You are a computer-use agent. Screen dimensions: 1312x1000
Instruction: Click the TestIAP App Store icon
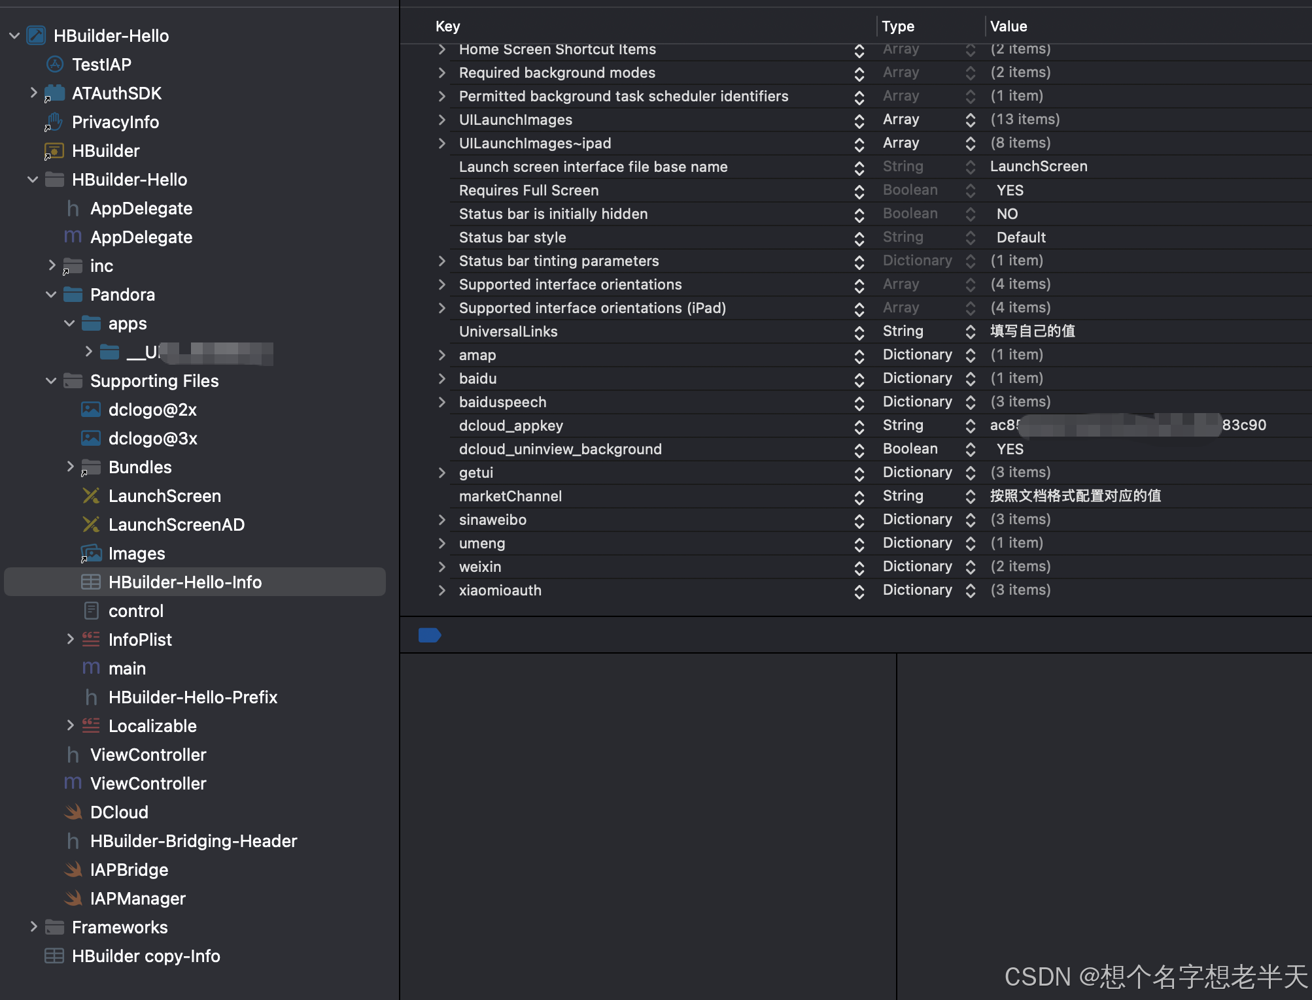pos(55,64)
